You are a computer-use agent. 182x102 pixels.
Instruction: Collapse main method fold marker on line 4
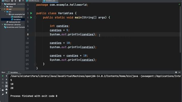click(x=35, y=18)
